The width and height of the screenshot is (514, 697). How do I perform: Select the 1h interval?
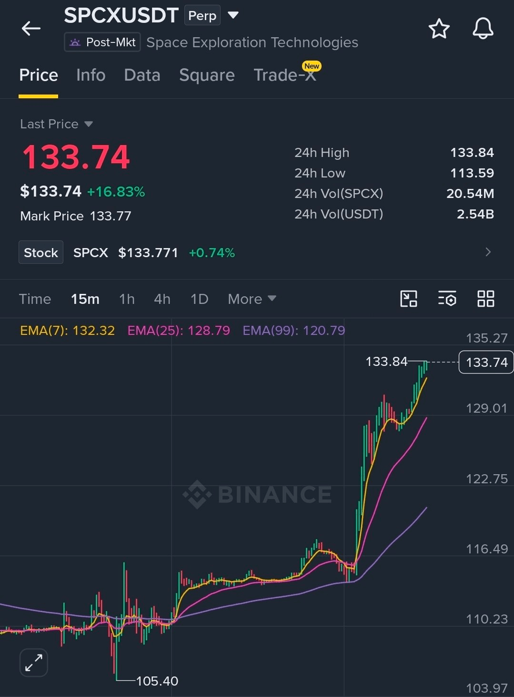[x=127, y=299]
